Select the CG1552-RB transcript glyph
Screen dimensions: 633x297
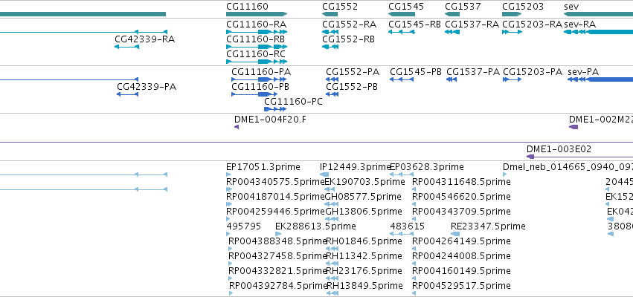click(330, 47)
